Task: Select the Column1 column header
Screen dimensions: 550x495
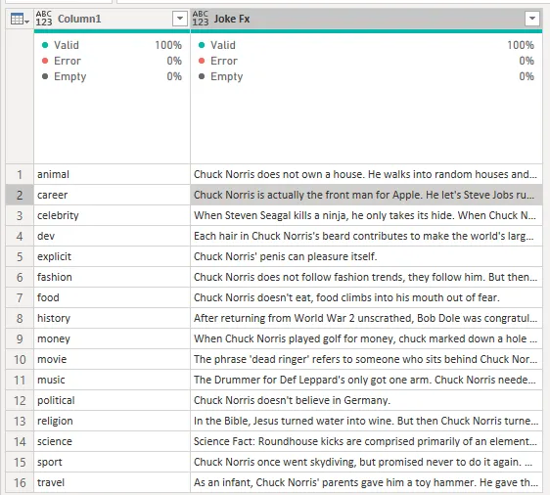Action: tap(112, 19)
